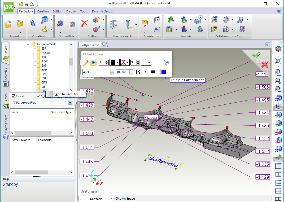Switch to the Assembly side tab

(x=6, y=77)
